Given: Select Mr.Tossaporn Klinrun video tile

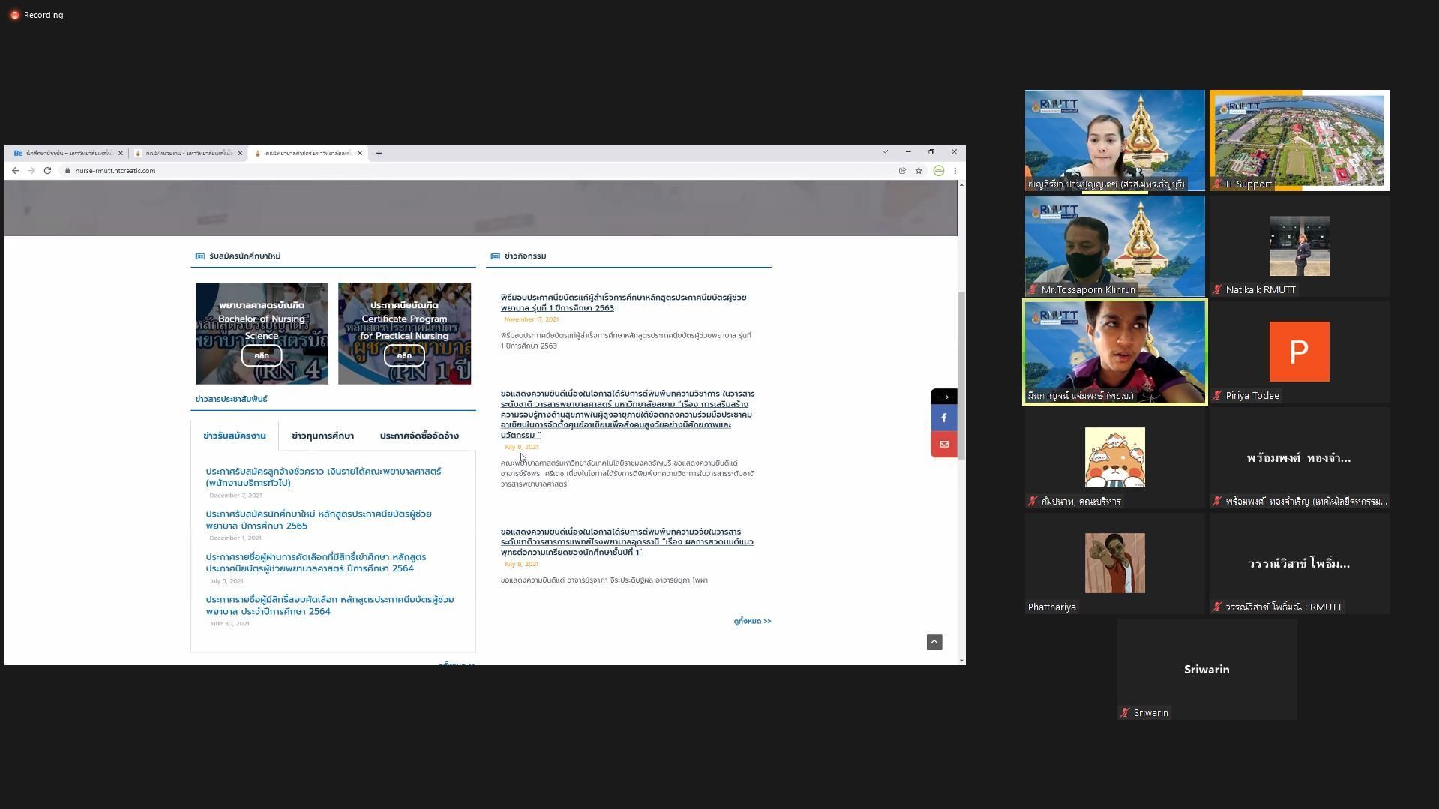Looking at the screenshot, I should coord(1114,246).
